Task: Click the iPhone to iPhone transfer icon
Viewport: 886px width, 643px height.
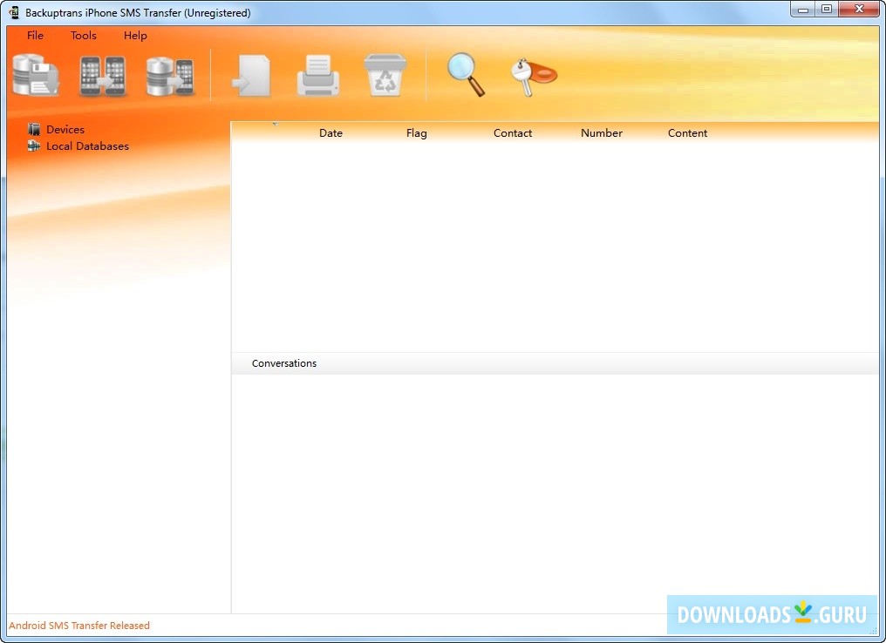Action: coord(102,76)
